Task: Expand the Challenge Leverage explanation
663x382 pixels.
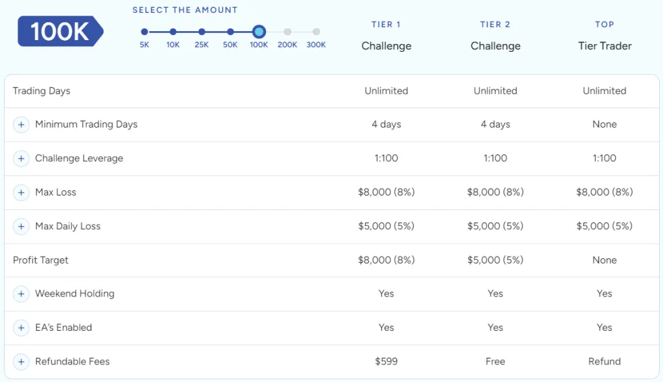Action: 21,158
